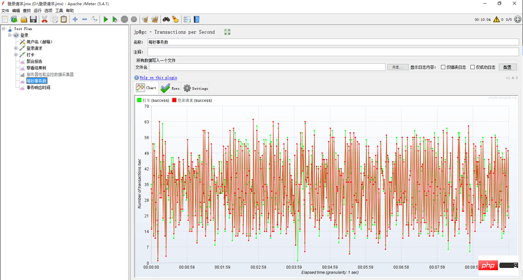
Task: Open the Help on this plugin link
Action: pyautogui.click(x=158, y=78)
